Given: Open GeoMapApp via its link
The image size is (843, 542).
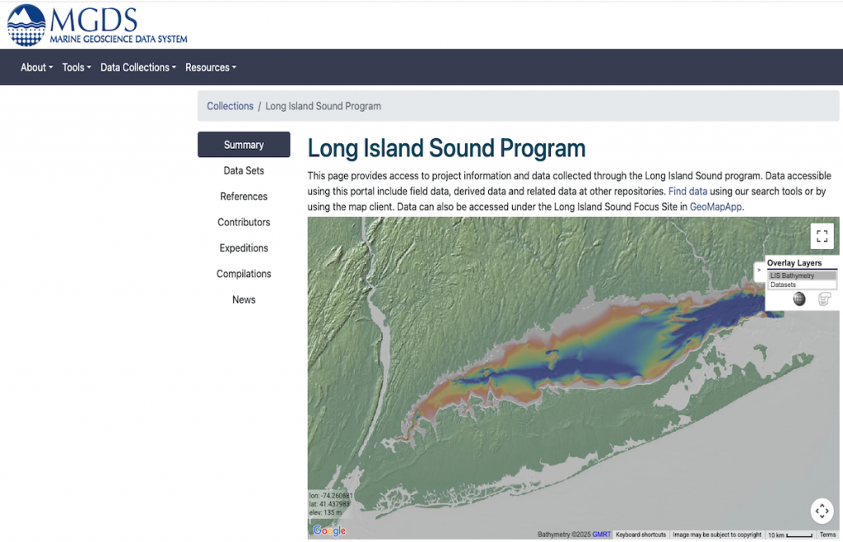Looking at the screenshot, I should pyautogui.click(x=715, y=206).
